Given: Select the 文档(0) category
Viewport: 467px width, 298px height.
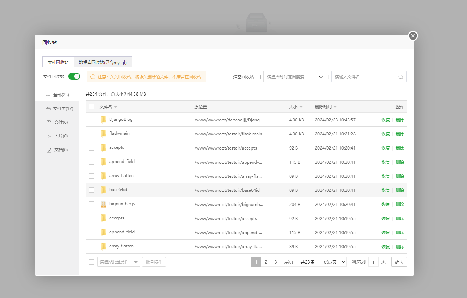Looking at the screenshot, I should (x=57, y=150).
